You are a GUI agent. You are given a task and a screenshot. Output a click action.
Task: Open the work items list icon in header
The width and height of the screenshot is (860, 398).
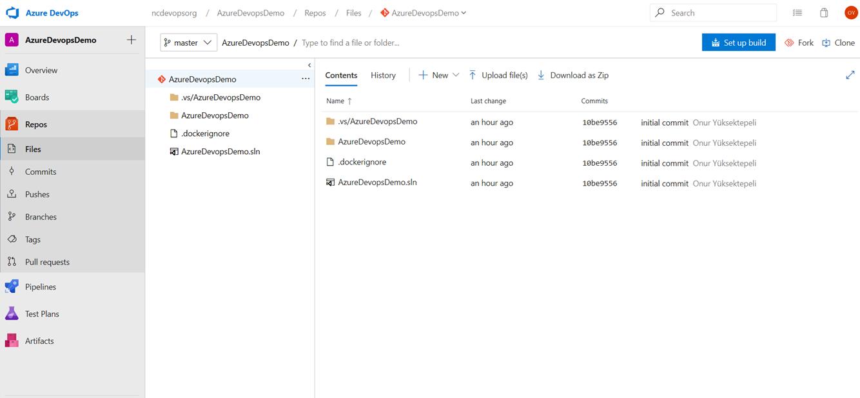[x=797, y=13]
